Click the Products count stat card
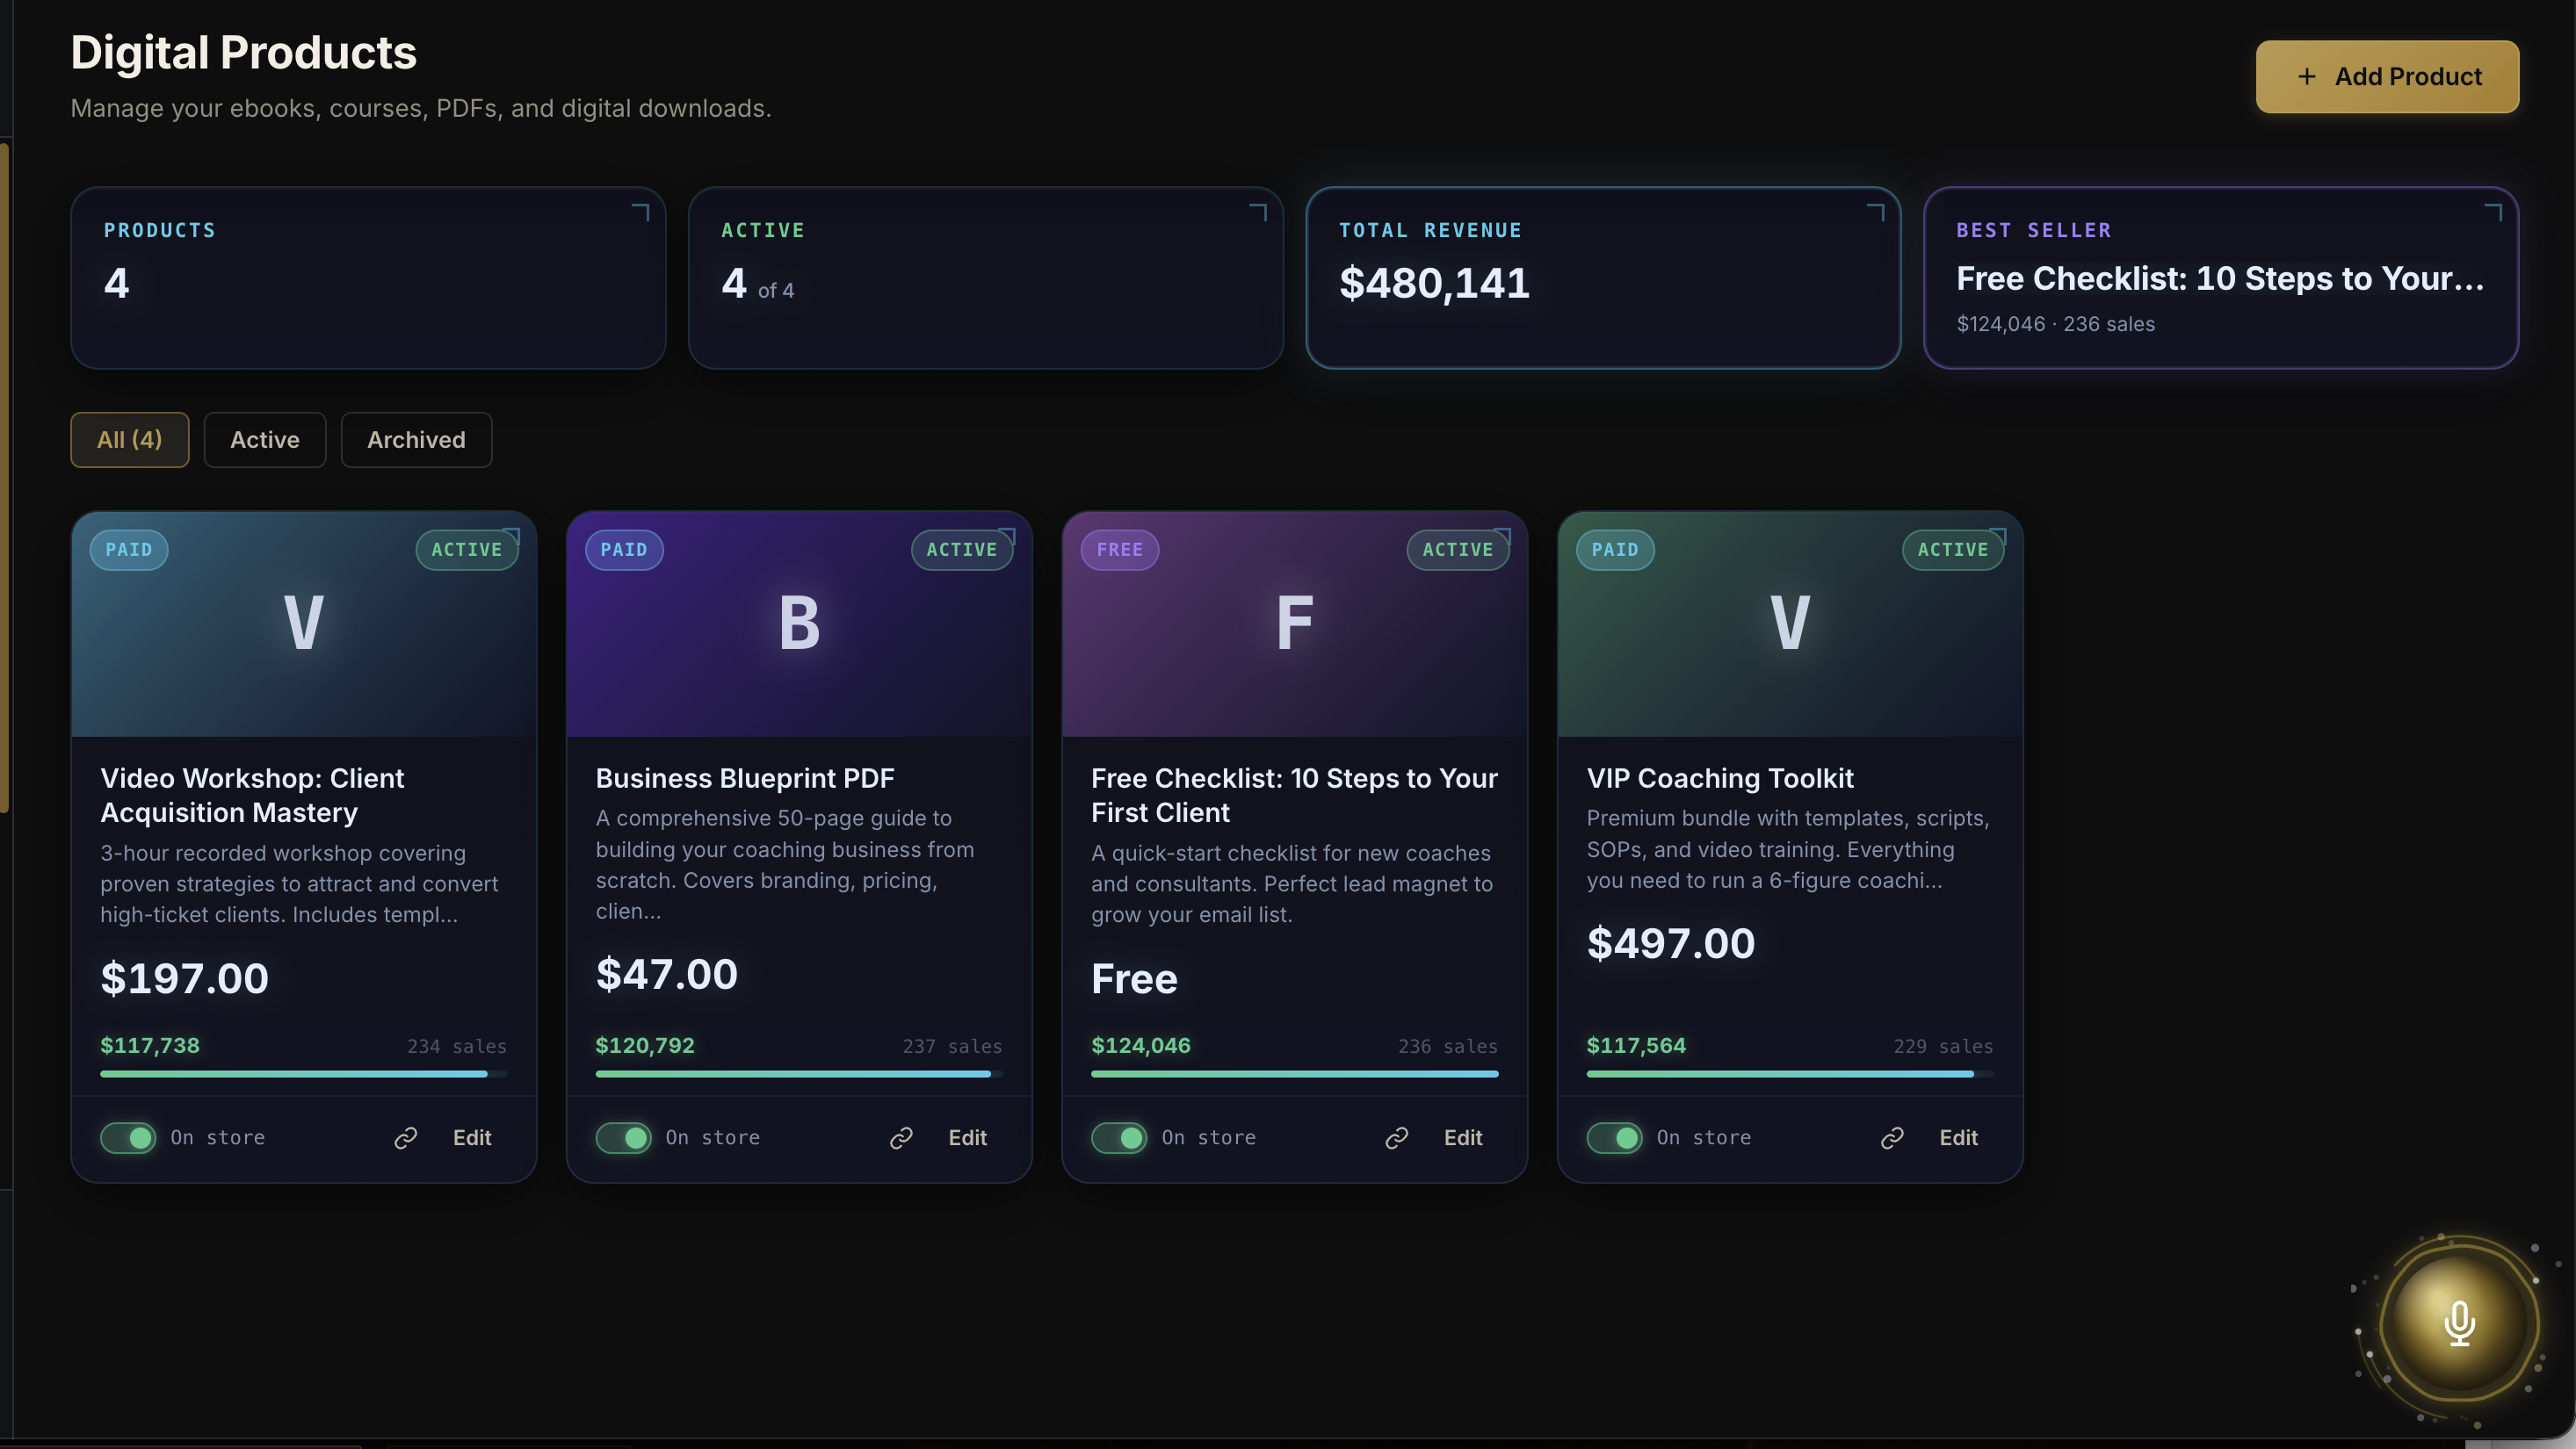The width and height of the screenshot is (2576, 1449). coord(368,278)
